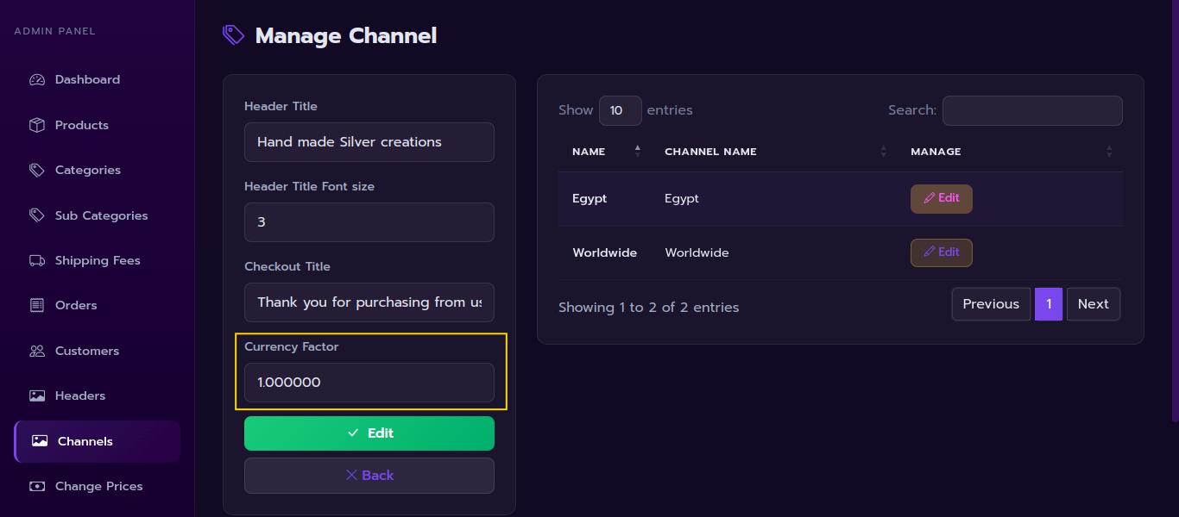
Task: Click the Headers image icon
Action: click(x=36, y=396)
